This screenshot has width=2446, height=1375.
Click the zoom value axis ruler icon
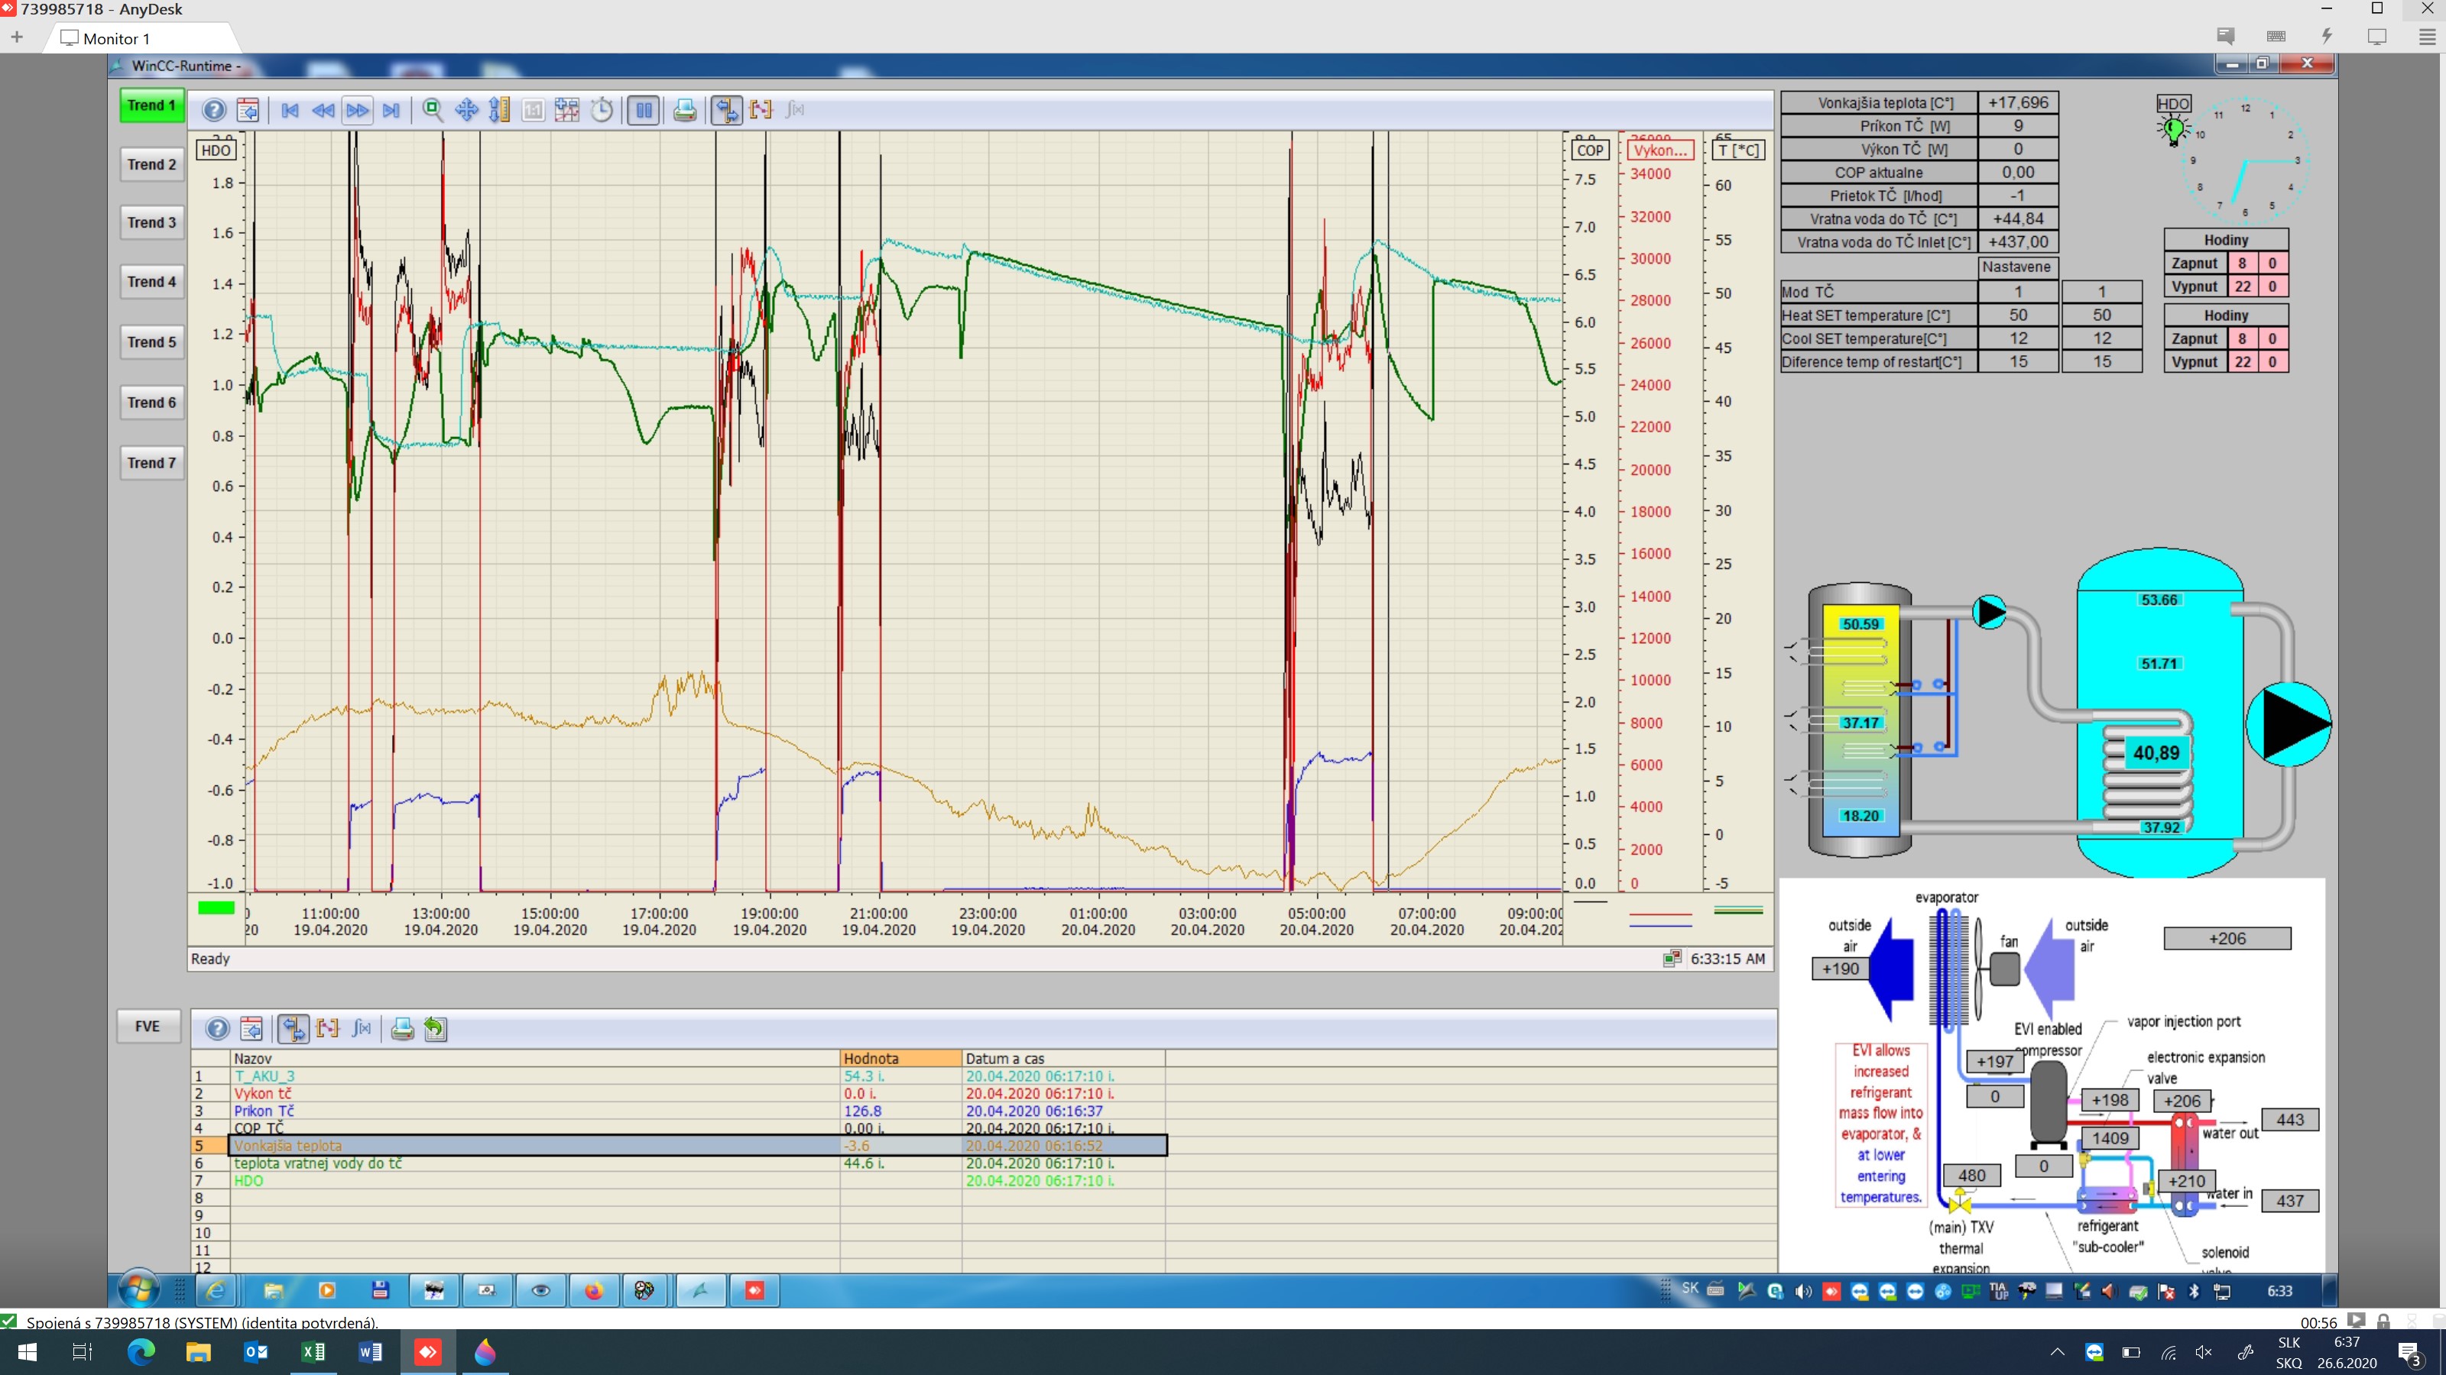[x=499, y=110]
